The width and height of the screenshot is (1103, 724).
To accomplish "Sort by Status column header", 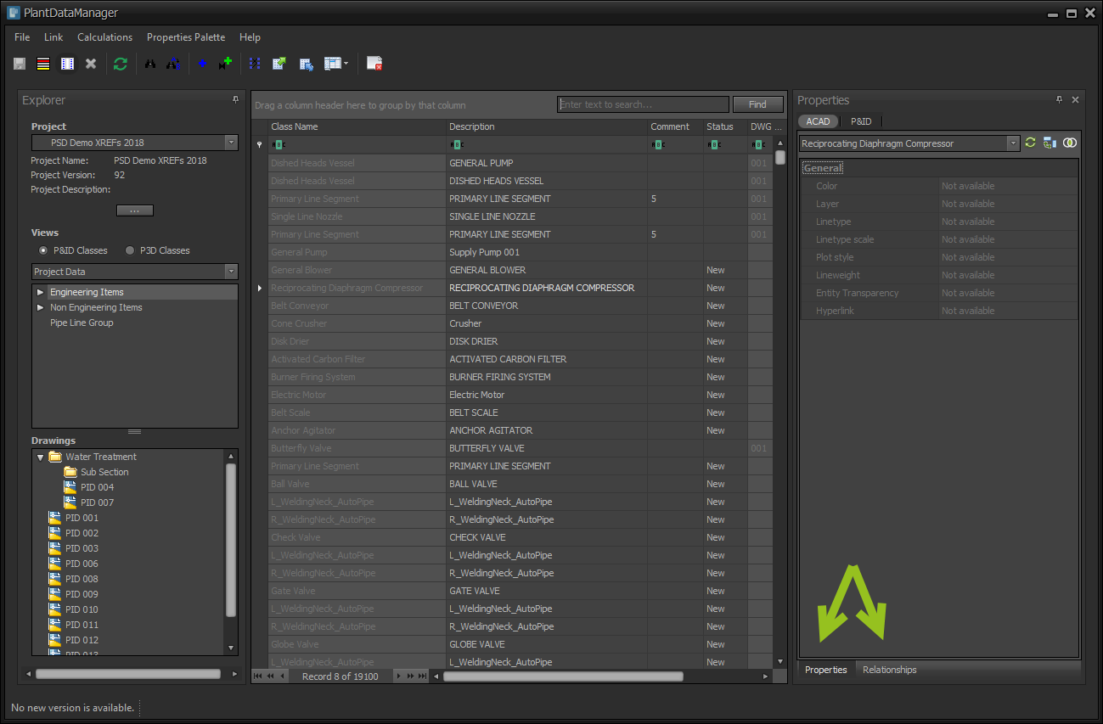I will pos(725,126).
